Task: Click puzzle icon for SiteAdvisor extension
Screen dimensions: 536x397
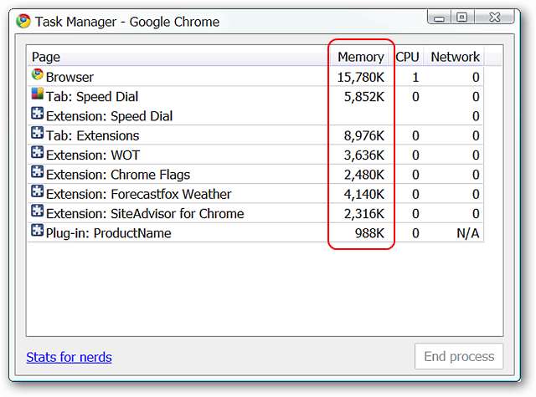Action: 37,212
